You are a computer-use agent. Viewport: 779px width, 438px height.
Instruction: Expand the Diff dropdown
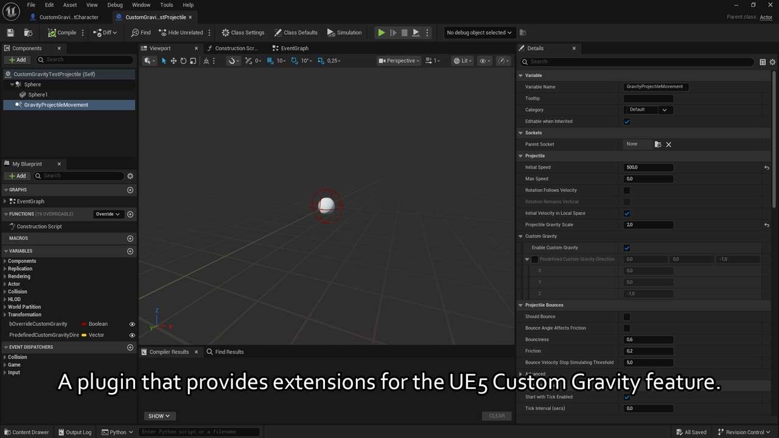tap(116, 33)
